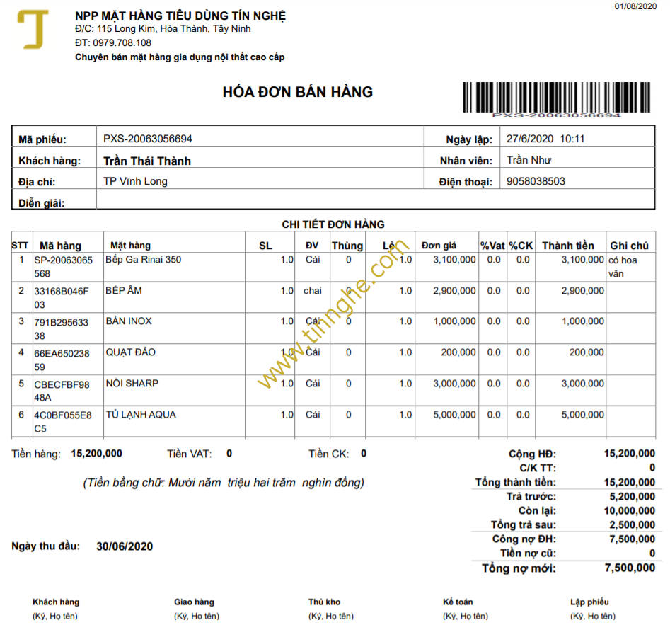The width and height of the screenshot is (670, 625).
Task: Click the unit price 5,000,000 in the Đơn giá column
Action: 454,415
